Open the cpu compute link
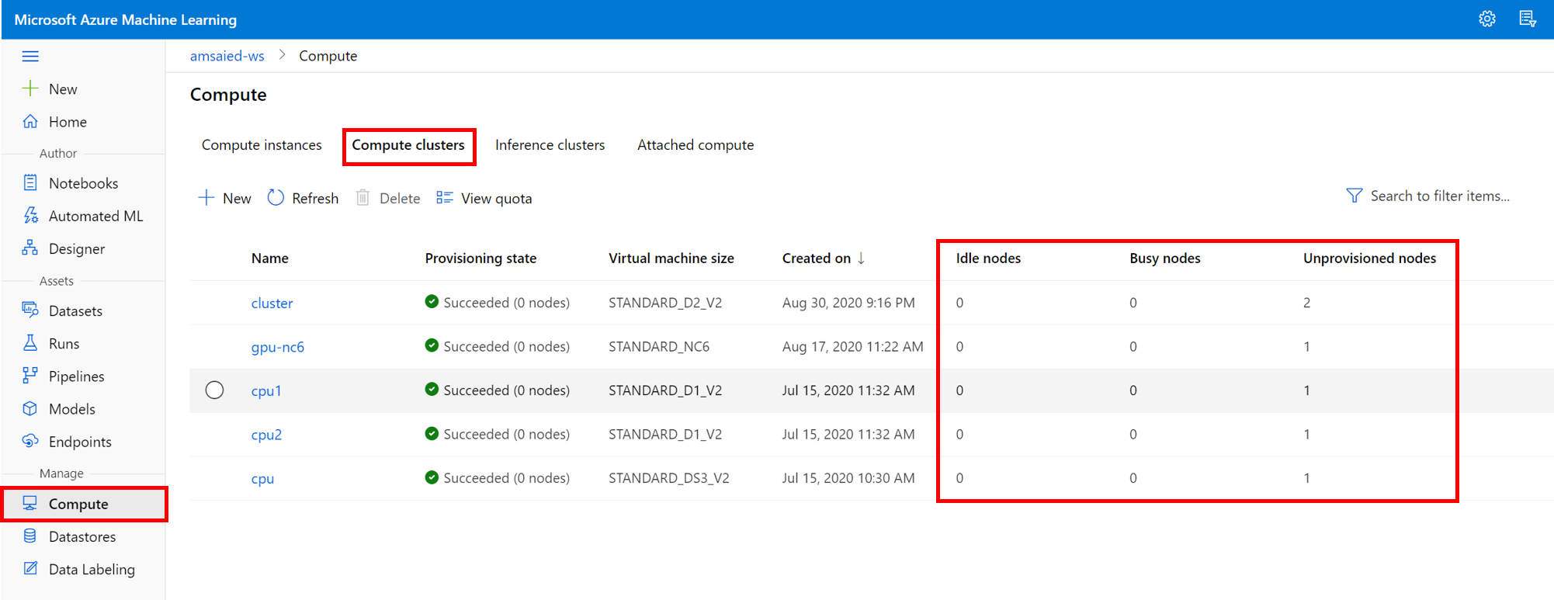1554x600 pixels. pyautogui.click(x=262, y=478)
